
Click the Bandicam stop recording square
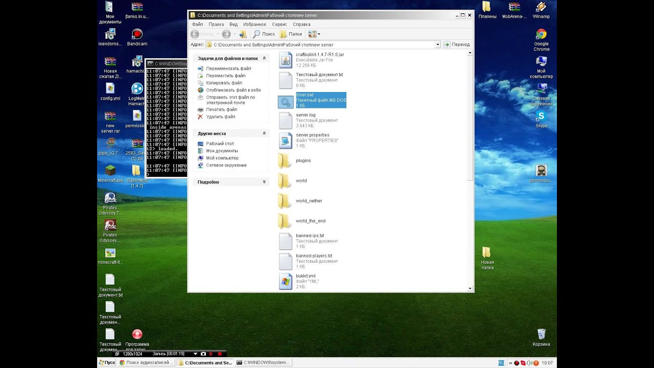220,354
